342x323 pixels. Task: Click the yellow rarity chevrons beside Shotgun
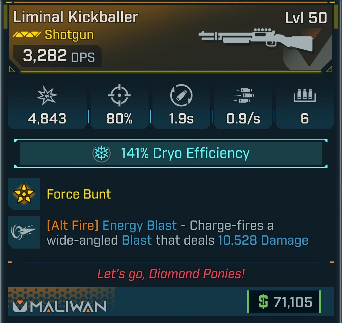(27, 34)
